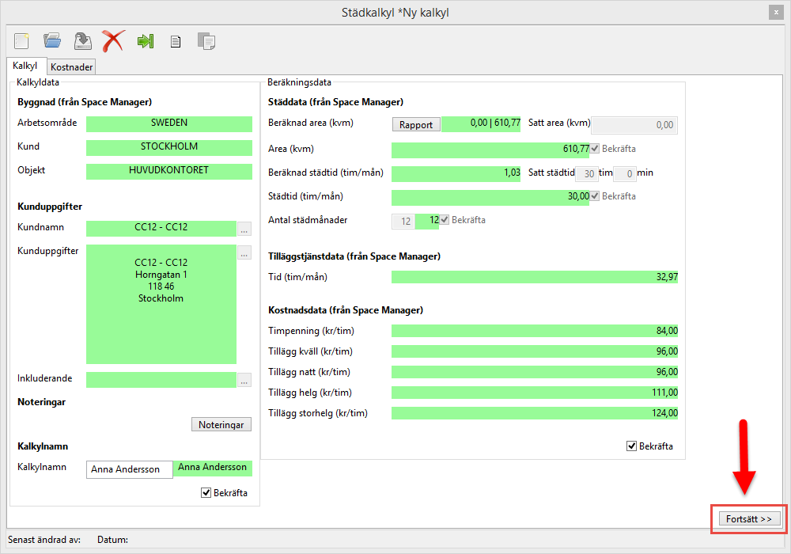Open a saved calculation via folder icon
791x554 pixels.
pos(52,40)
